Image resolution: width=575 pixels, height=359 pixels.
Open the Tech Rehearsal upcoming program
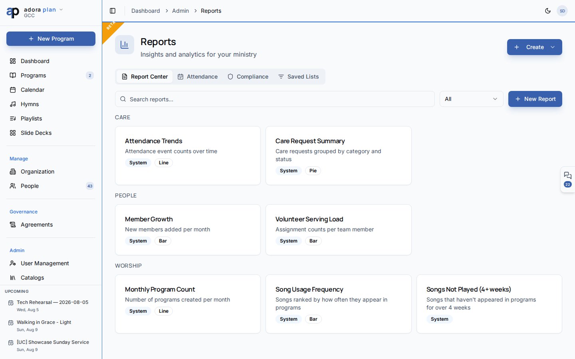51,306
